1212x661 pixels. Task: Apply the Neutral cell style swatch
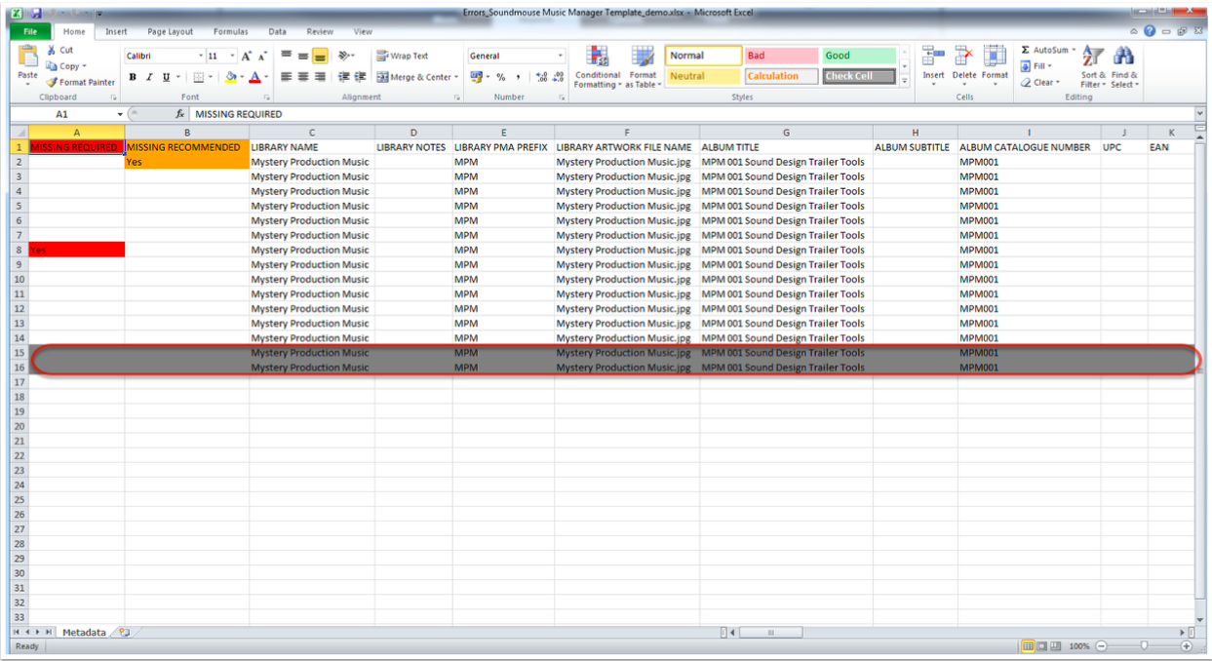click(702, 76)
